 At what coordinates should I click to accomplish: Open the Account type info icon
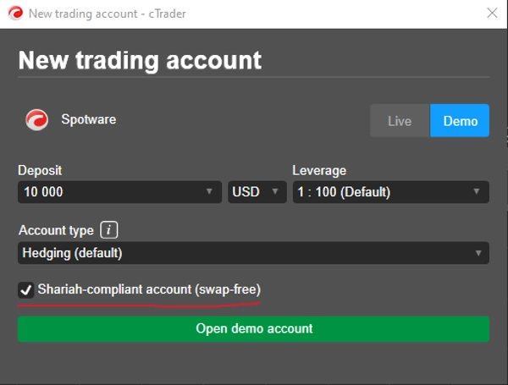pos(109,230)
